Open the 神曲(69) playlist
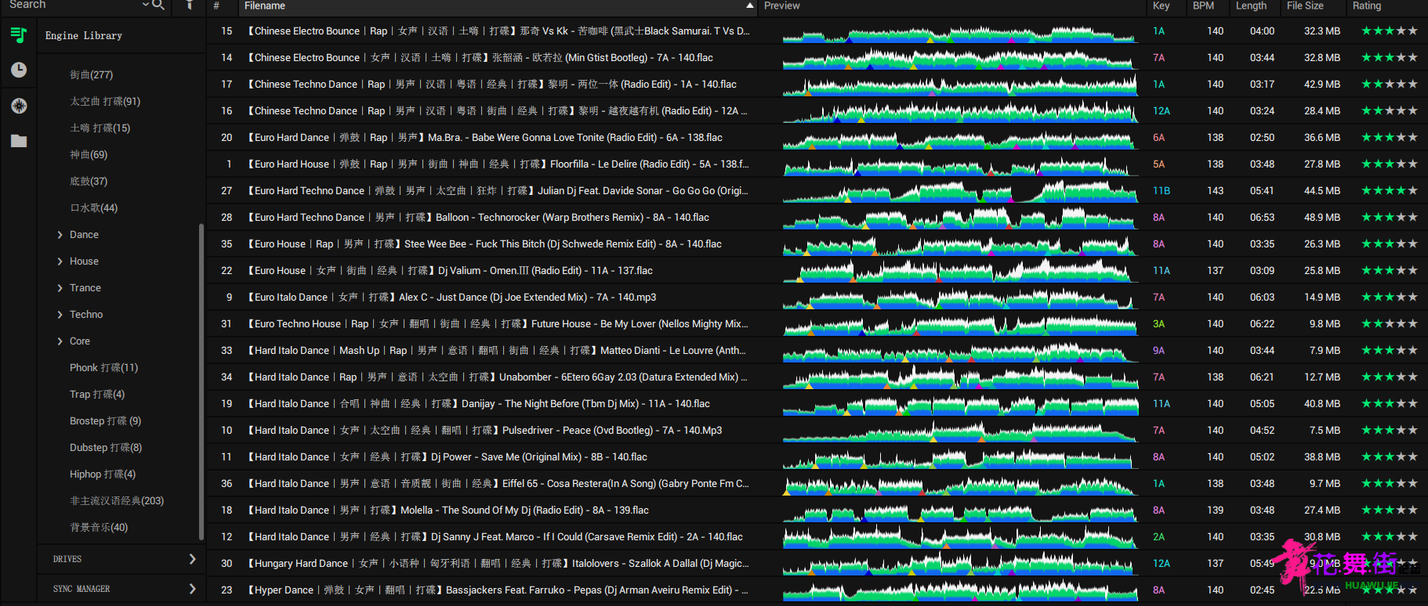Image resolution: width=1428 pixels, height=606 pixels. pos(89,155)
